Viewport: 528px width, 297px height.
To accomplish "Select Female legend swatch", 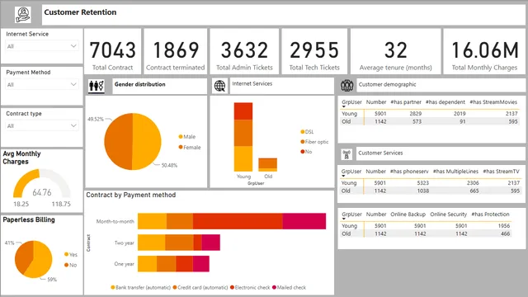I will tap(181, 147).
